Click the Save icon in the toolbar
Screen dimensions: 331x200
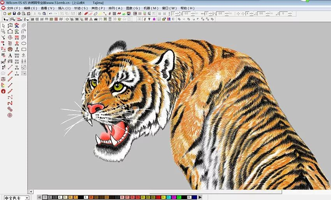click(14, 14)
